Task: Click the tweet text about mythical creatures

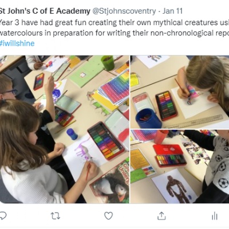Action: pyautogui.click(x=114, y=27)
